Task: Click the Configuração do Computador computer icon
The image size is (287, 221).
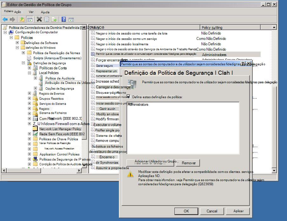Action: tap(11, 32)
